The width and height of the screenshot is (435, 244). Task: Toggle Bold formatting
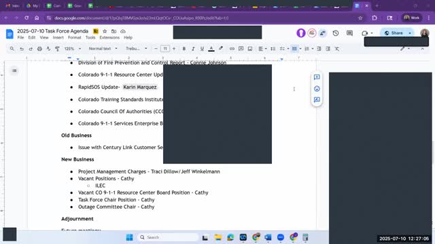click(x=184, y=49)
